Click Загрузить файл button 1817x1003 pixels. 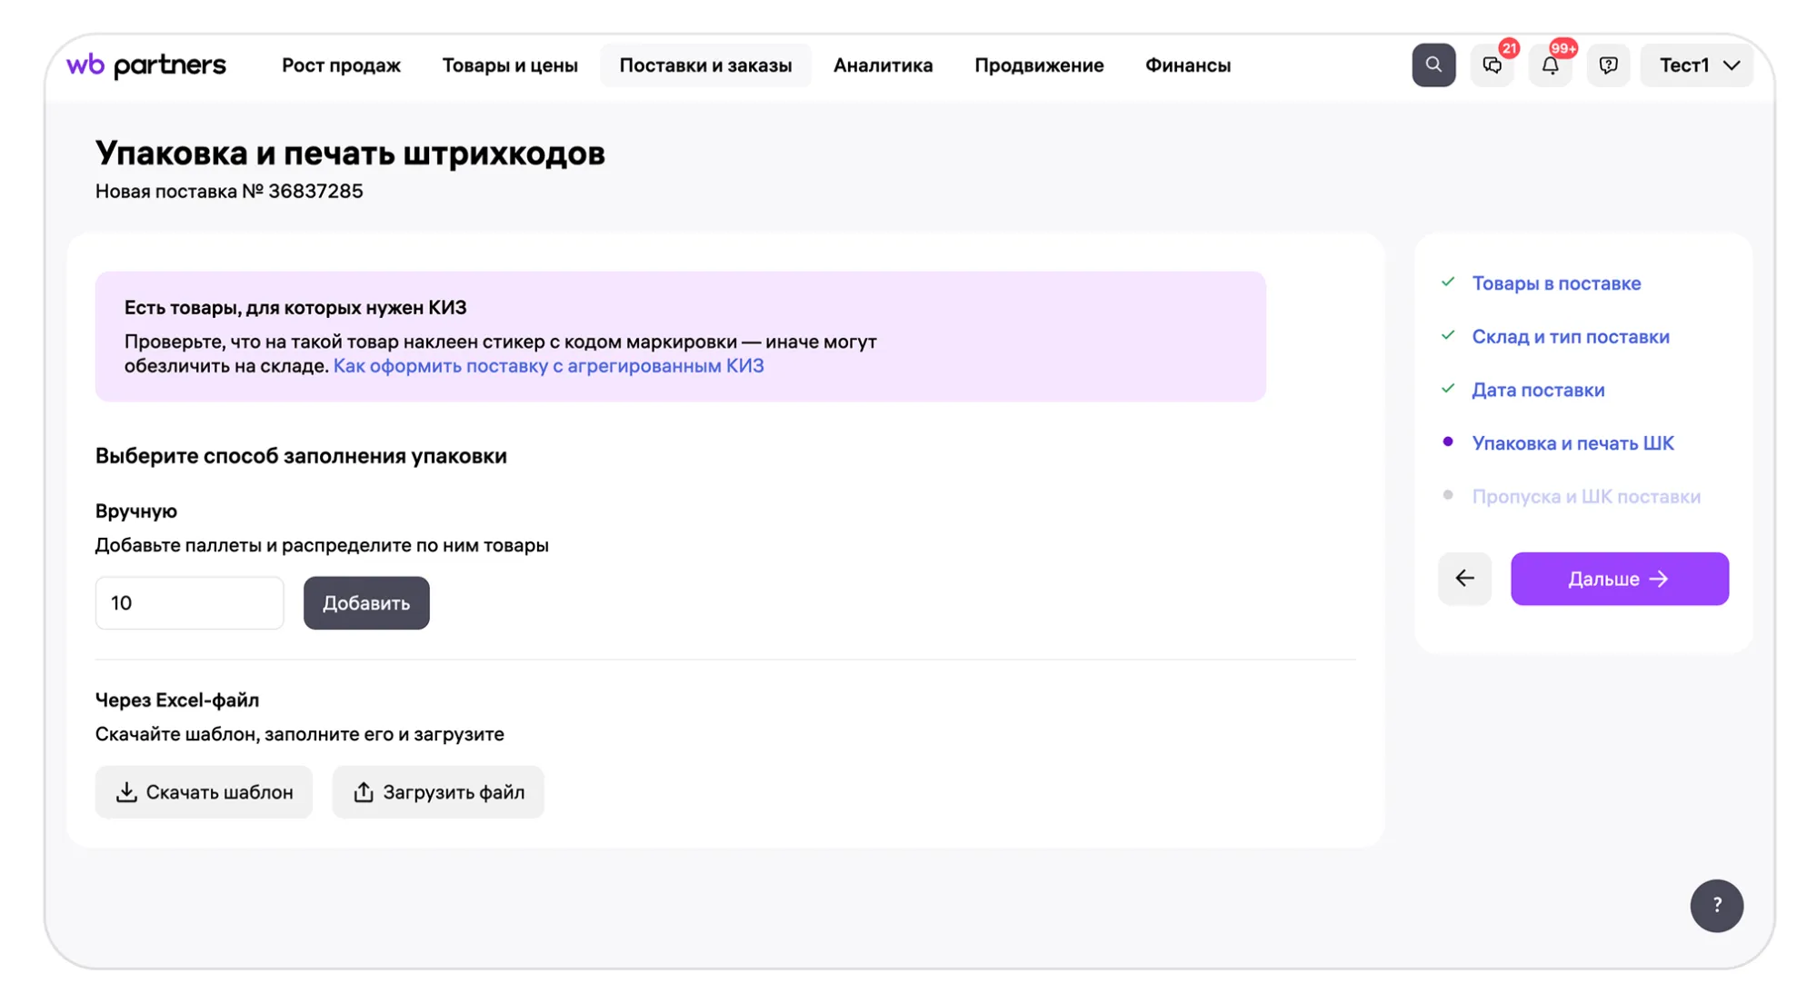coord(438,792)
